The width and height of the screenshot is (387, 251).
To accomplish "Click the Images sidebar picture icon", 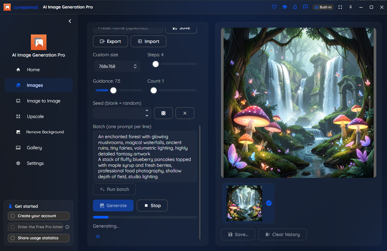I will 18,85.
